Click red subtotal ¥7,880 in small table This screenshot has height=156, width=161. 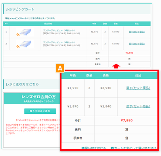129,53
